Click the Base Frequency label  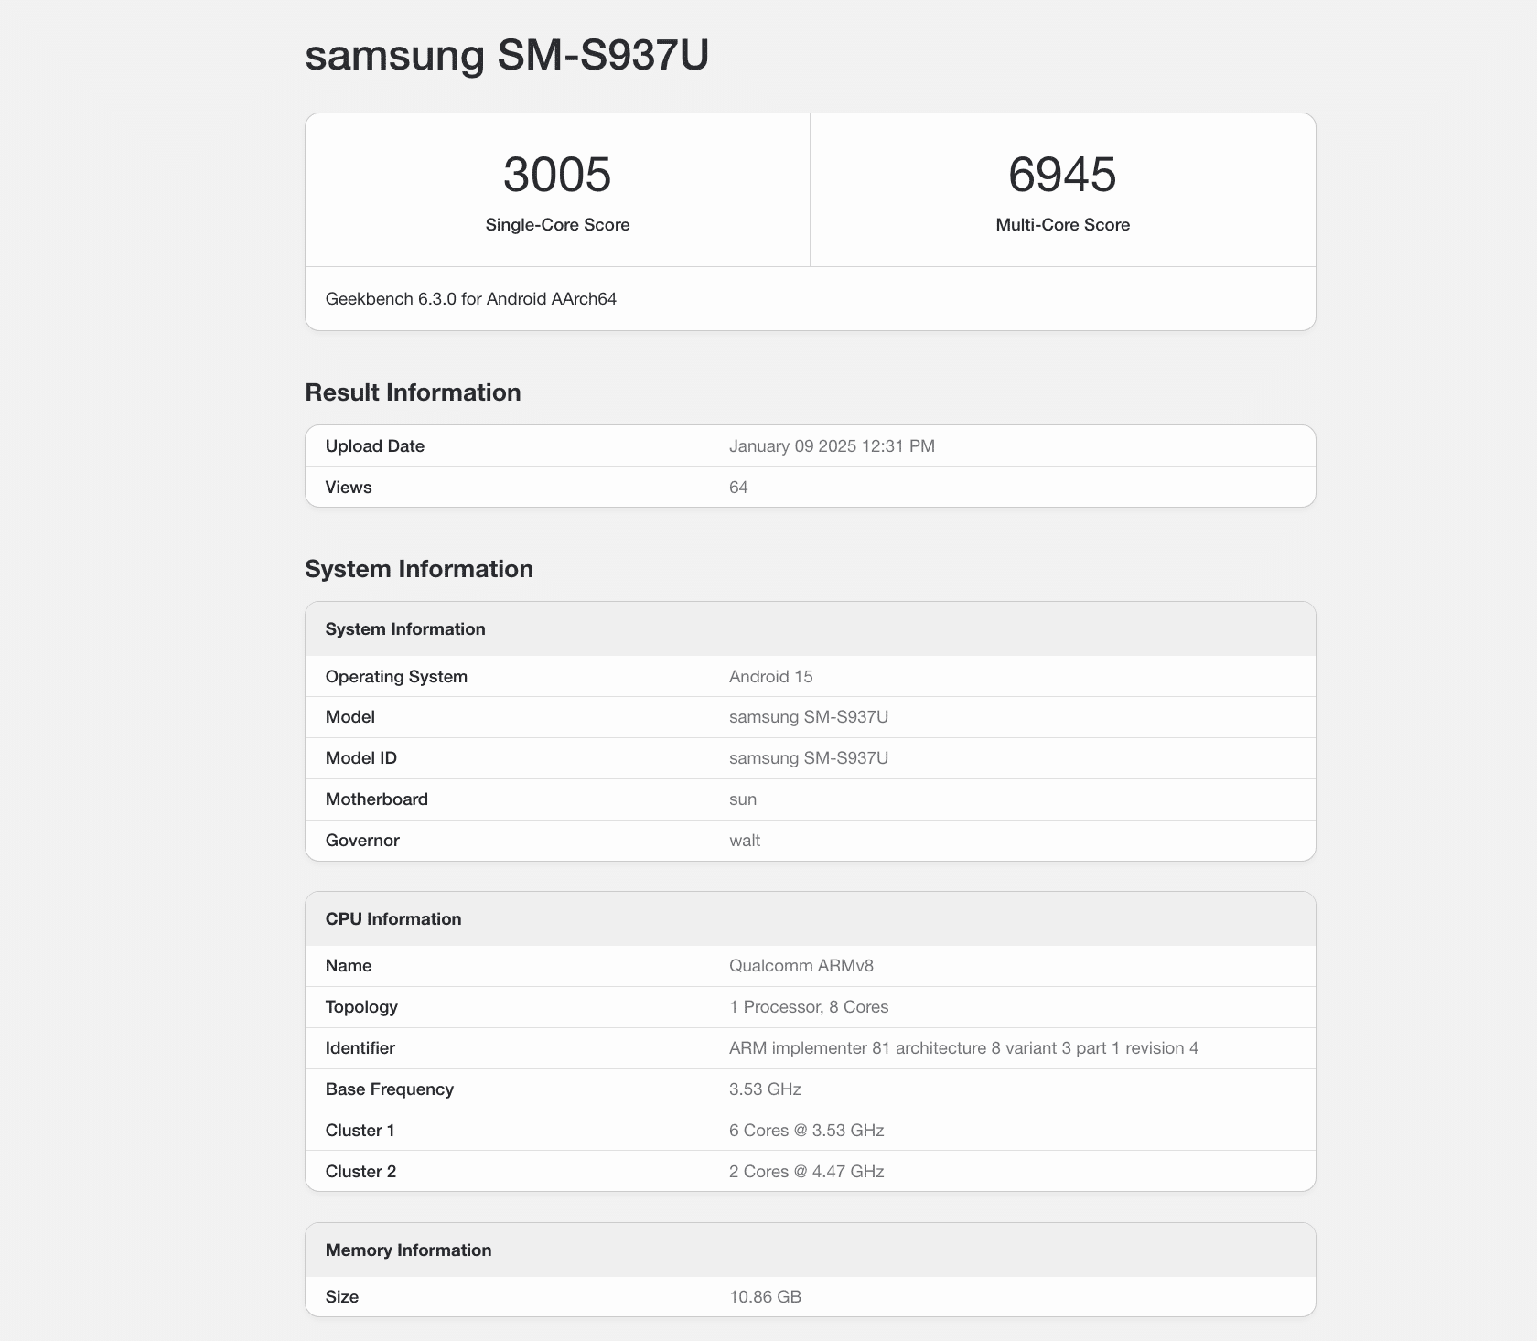click(390, 1089)
